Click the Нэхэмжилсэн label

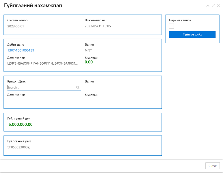tap(95, 20)
